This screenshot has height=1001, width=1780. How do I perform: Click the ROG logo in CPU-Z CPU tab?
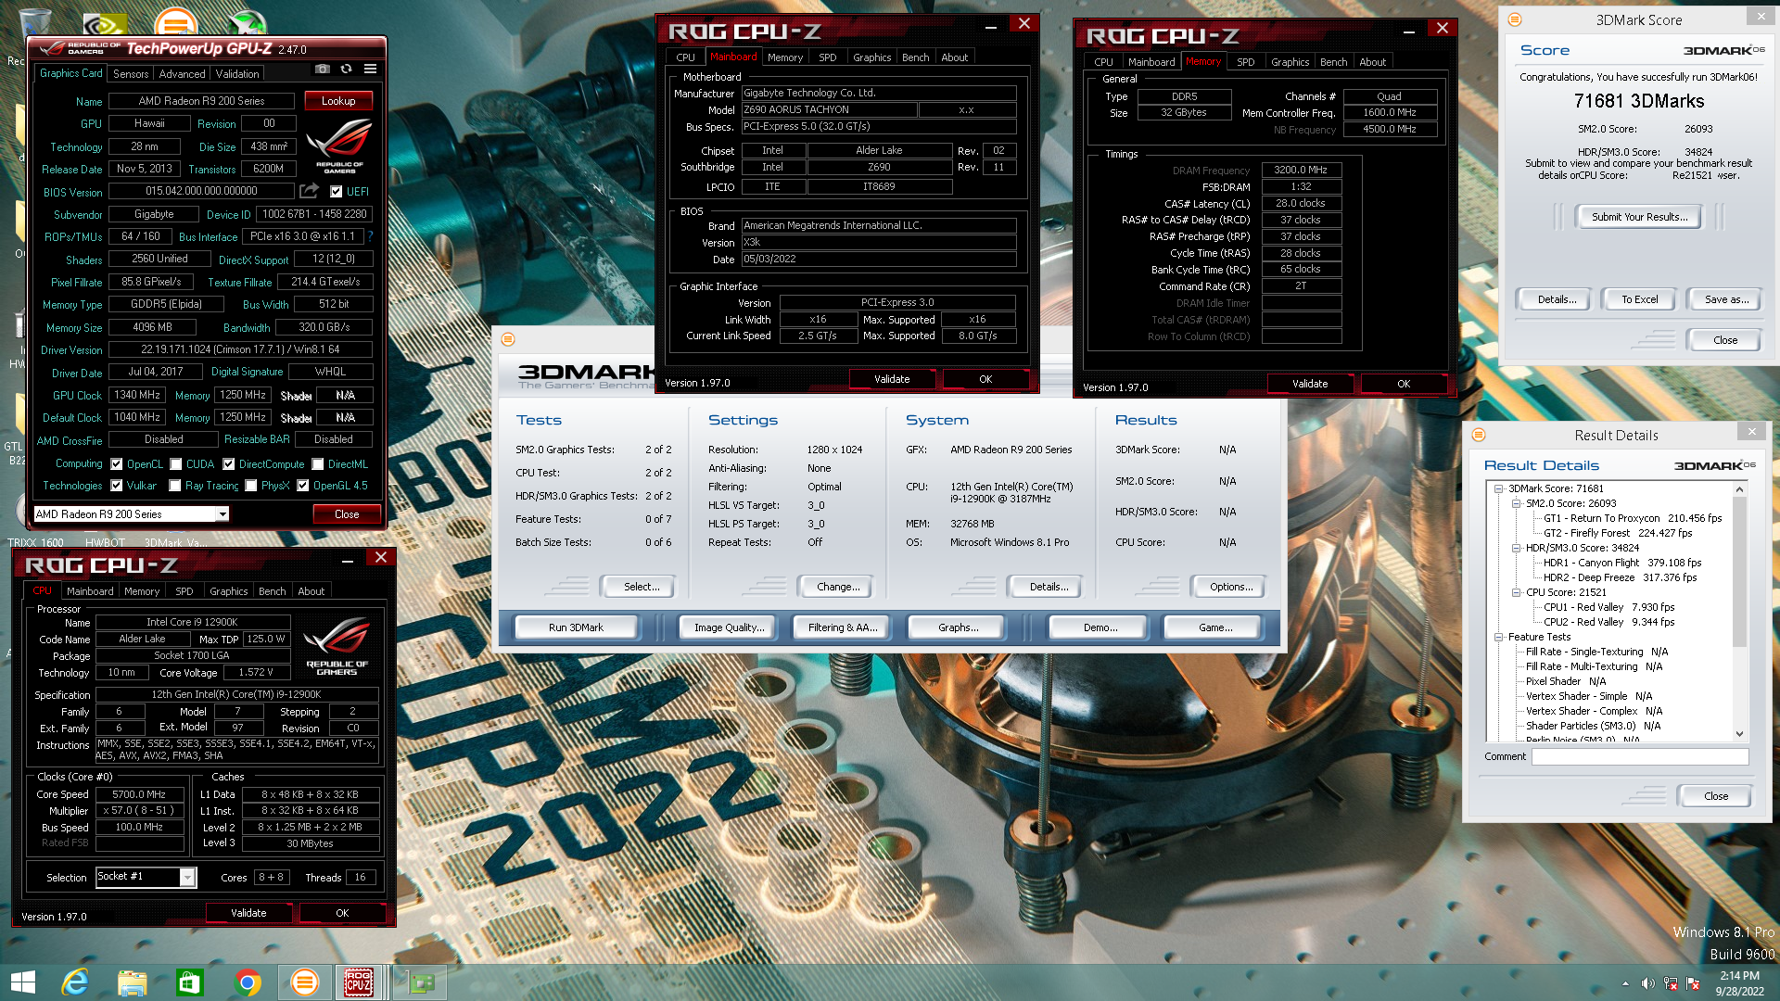pos(337,646)
